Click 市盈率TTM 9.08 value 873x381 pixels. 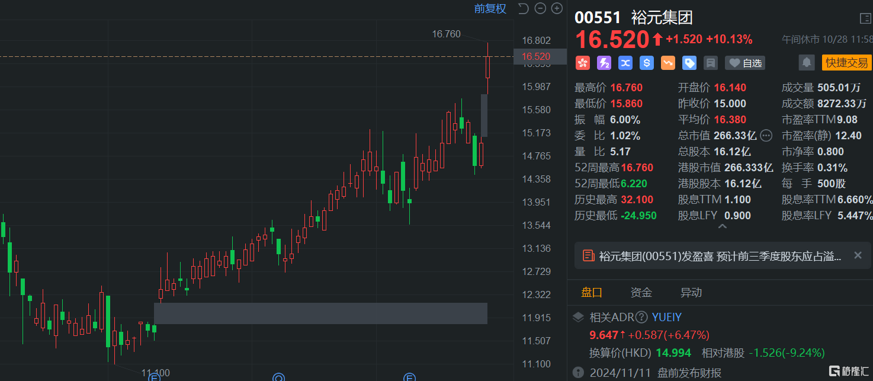click(847, 120)
